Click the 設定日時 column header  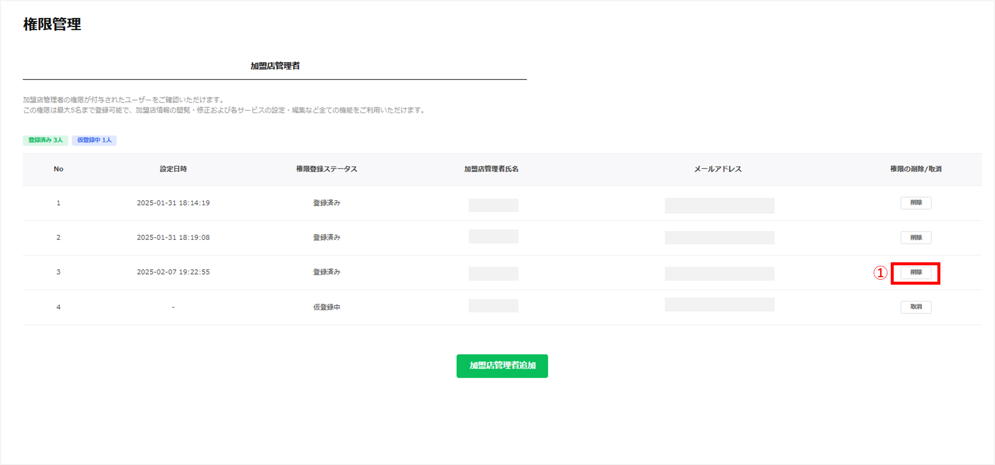(173, 169)
